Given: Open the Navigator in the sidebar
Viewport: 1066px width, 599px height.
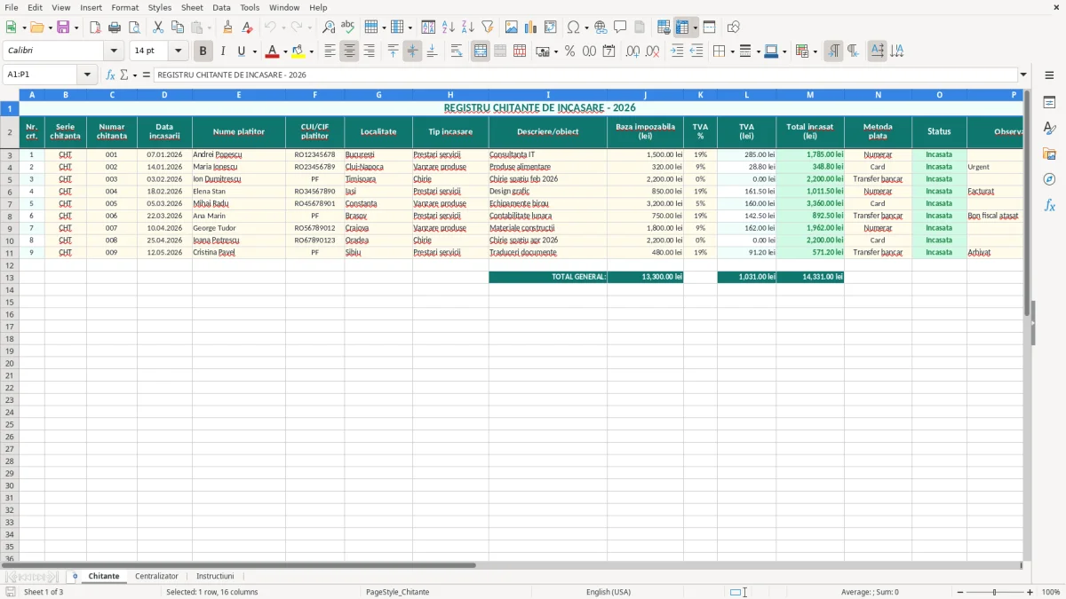Looking at the screenshot, I should (1049, 179).
